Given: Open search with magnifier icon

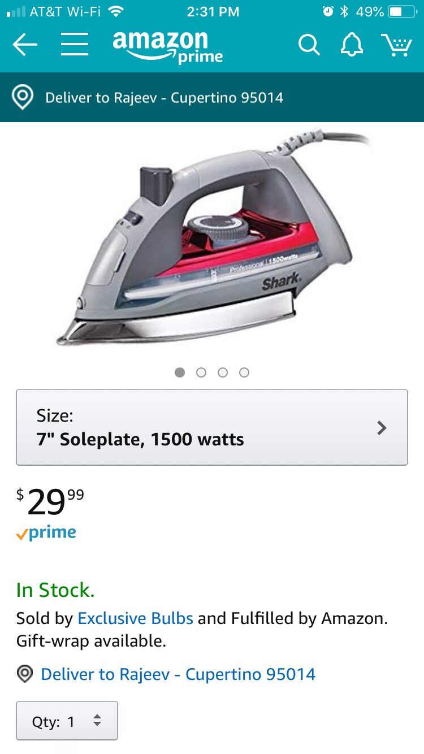Looking at the screenshot, I should click(x=309, y=45).
